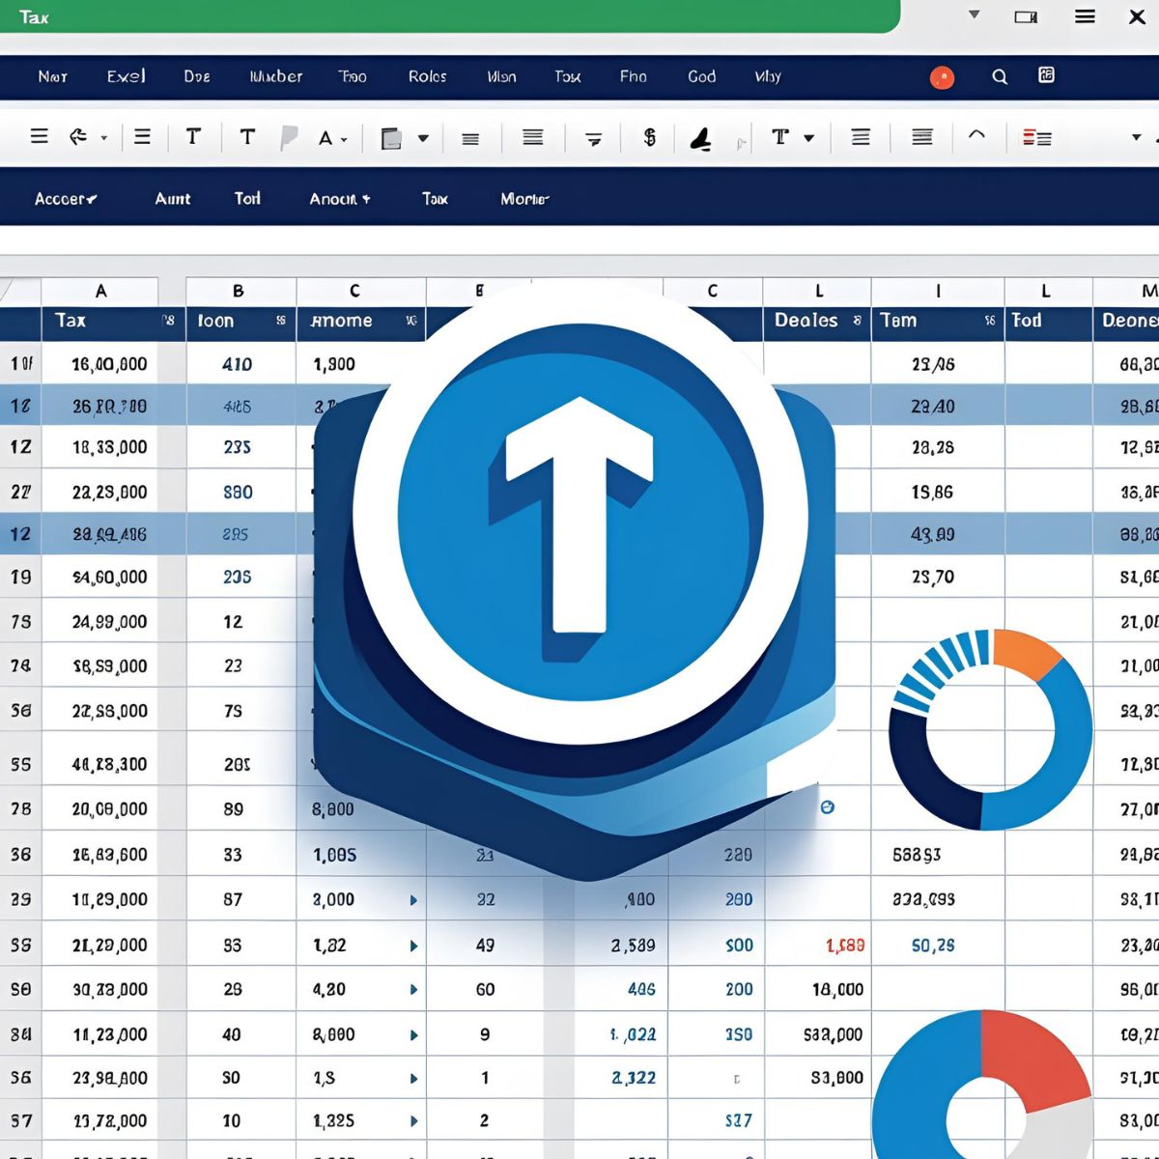Open the dropdown arrow beside bold T

809,139
